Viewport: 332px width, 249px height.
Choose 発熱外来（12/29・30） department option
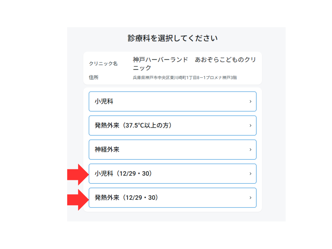pyautogui.click(x=172, y=197)
